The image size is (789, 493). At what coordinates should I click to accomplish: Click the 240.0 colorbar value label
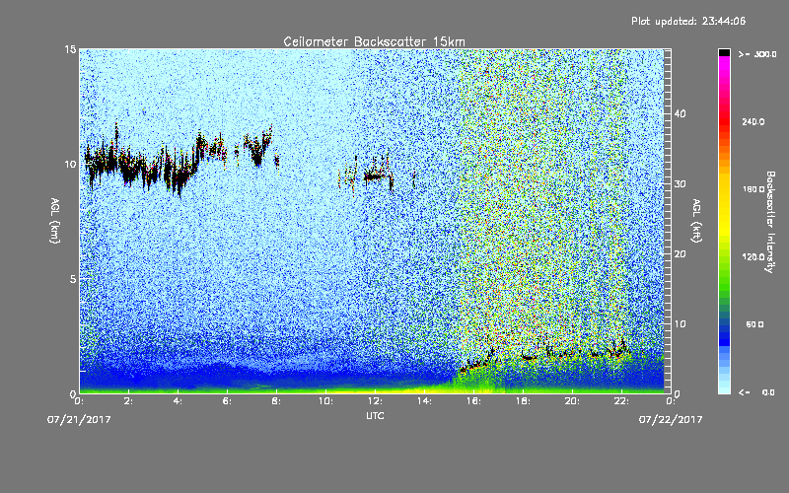(x=753, y=122)
